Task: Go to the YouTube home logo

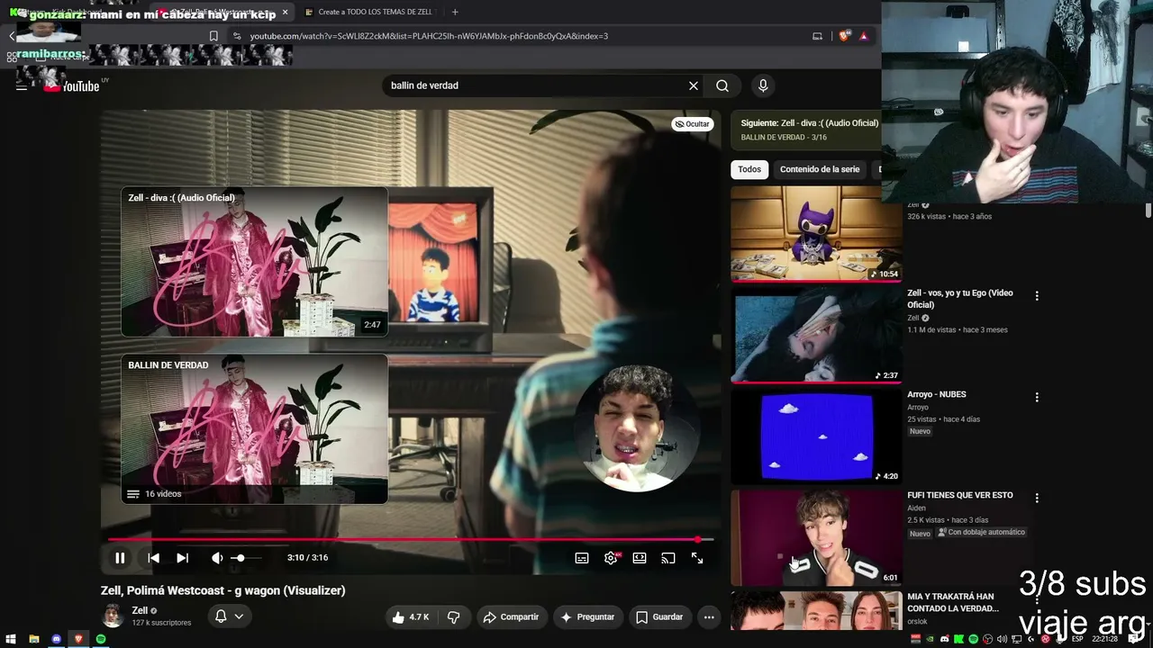Action: 72,85
